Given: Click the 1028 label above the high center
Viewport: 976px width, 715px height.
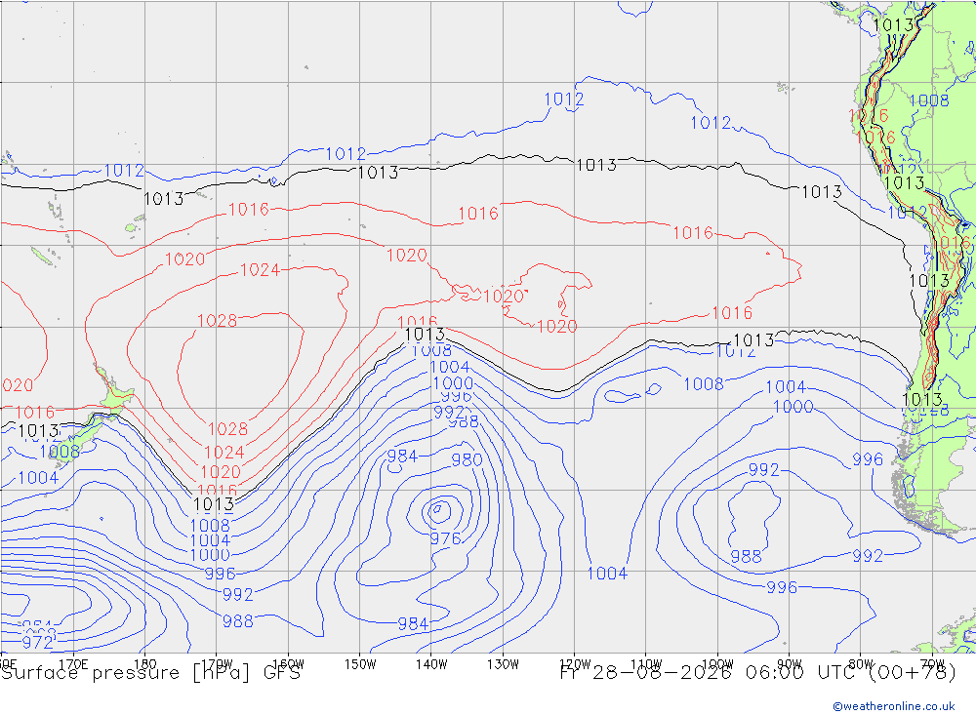Looking at the screenshot, I should pos(218,321).
